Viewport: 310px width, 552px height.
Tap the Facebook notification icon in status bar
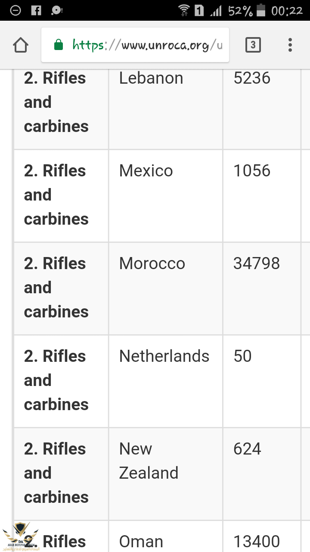point(37,10)
